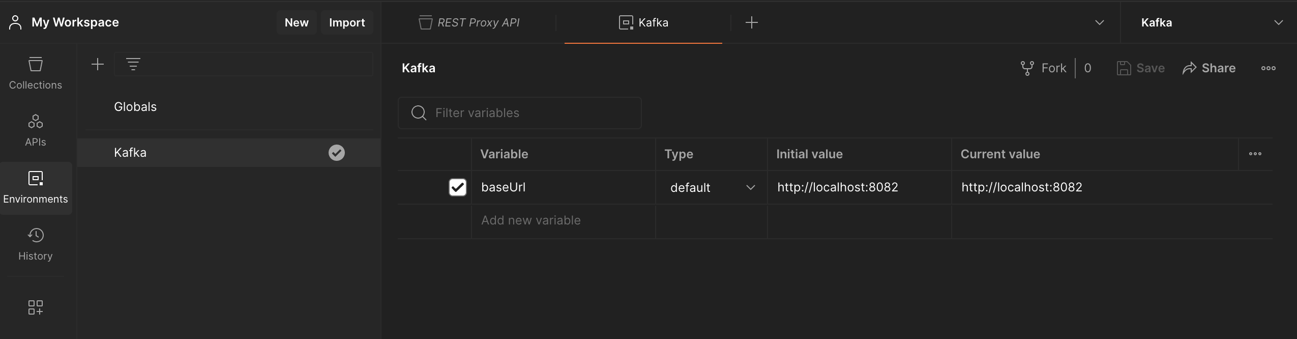The height and width of the screenshot is (339, 1297).
Task: Click the New button
Action: pyautogui.click(x=297, y=22)
